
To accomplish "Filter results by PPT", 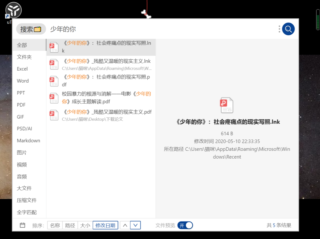I will tap(29, 93).
